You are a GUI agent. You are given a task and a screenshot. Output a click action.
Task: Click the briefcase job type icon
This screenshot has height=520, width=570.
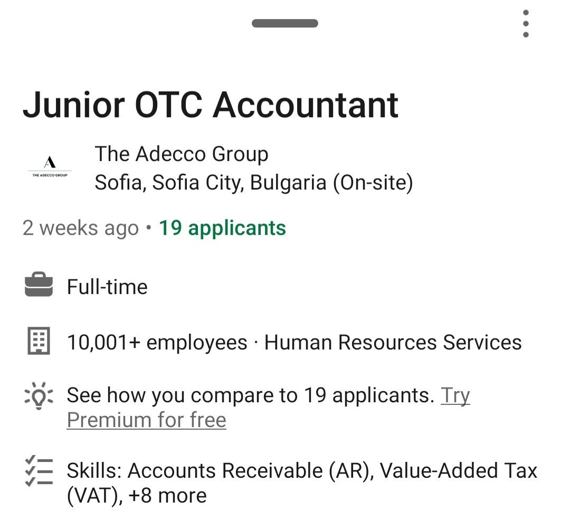[x=39, y=287]
